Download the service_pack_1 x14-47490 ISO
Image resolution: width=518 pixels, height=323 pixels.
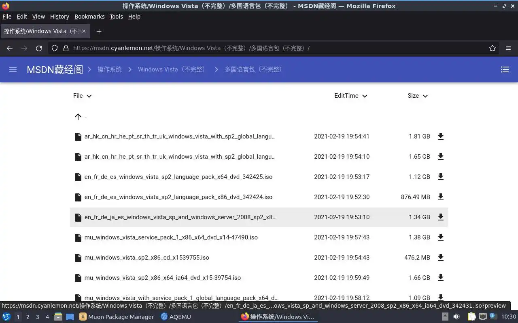[x=441, y=237]
